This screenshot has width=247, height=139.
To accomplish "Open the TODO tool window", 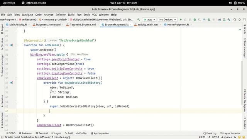I will [x=11, y=133].
